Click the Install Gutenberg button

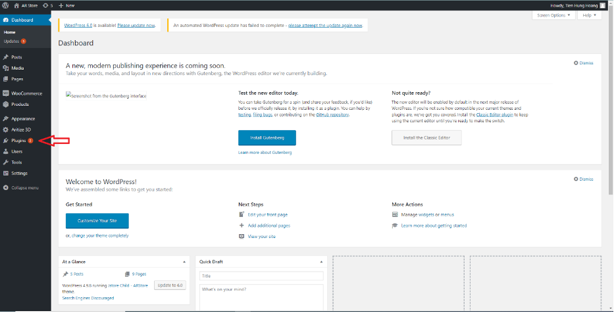click(x=267, y=138)
